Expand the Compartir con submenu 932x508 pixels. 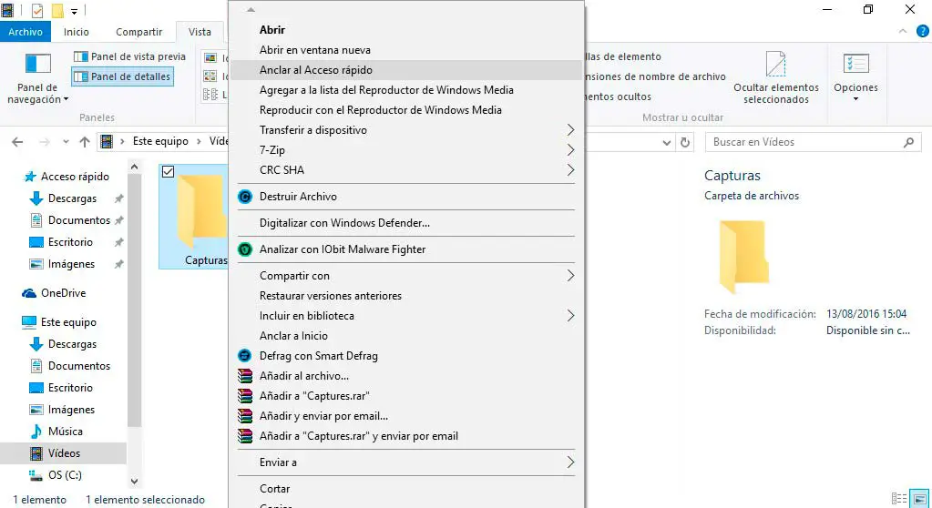570,276
